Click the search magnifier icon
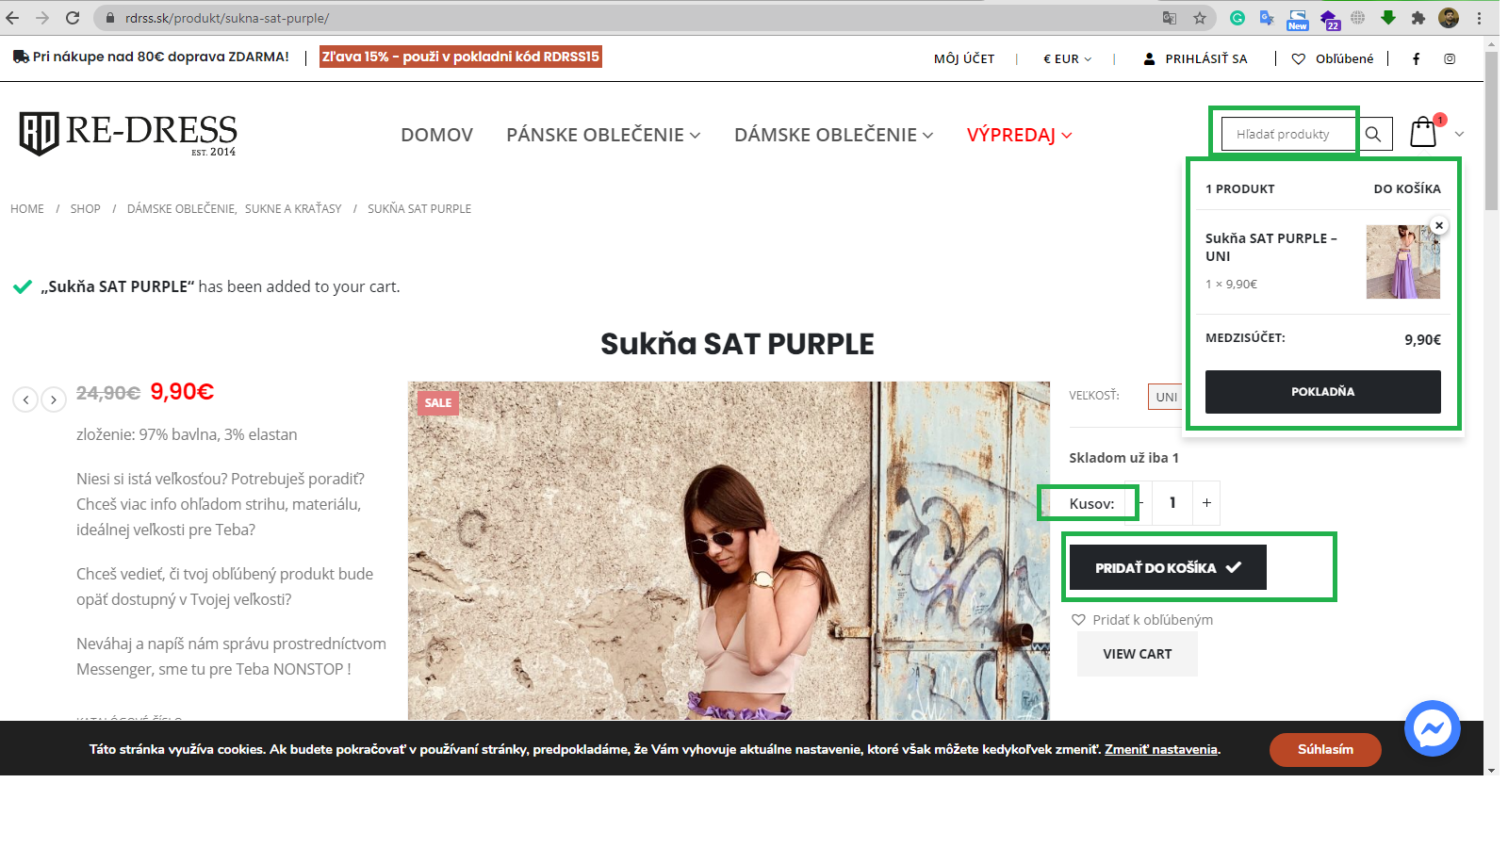 (1374, 134)
